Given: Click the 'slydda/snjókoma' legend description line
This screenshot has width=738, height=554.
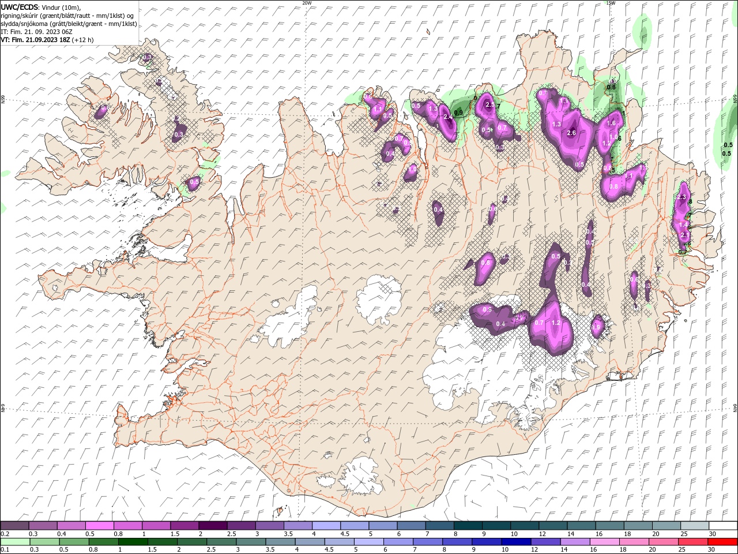Looking at the screenshot, I should coord(69,24).
